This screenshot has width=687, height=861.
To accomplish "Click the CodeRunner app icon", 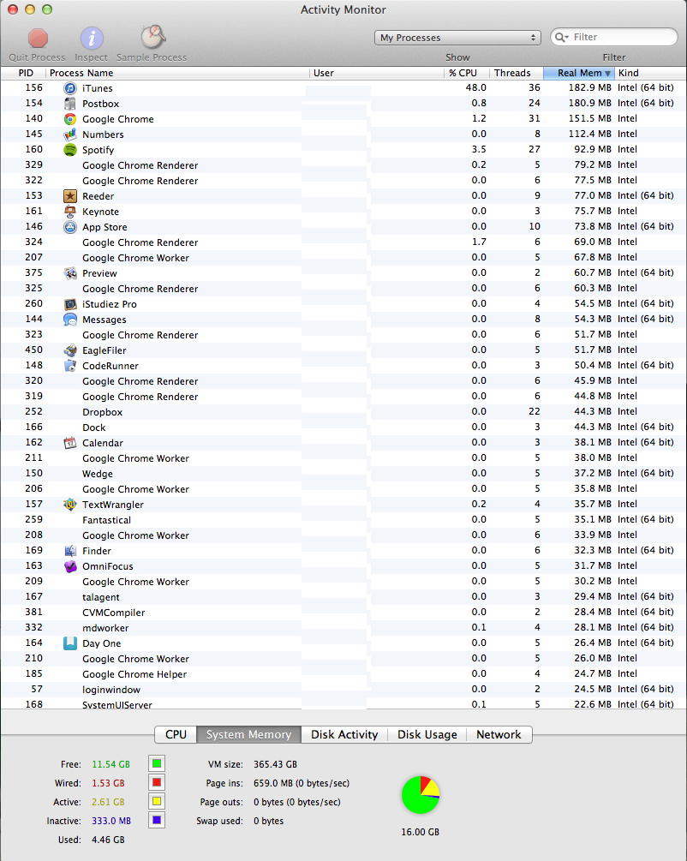I will [69, 365].
